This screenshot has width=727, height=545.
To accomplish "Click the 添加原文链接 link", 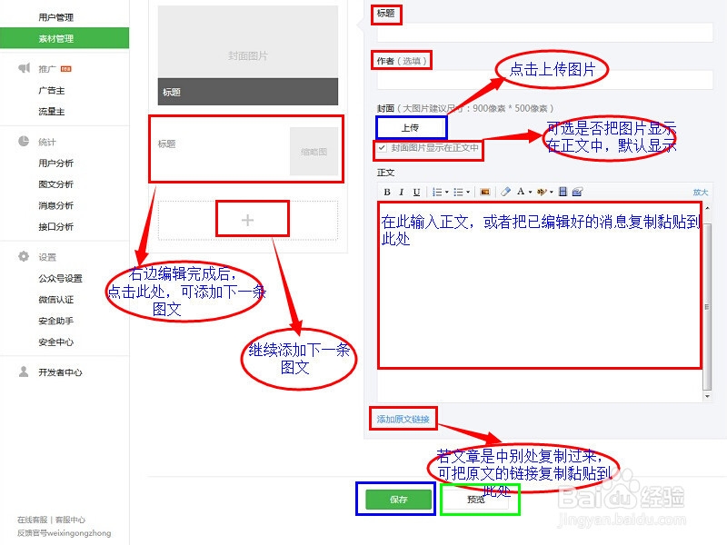I will pyautogui.click(x=403, y=419).
